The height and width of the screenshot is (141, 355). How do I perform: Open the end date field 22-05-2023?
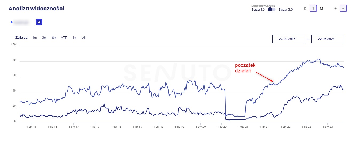(327, 39)
